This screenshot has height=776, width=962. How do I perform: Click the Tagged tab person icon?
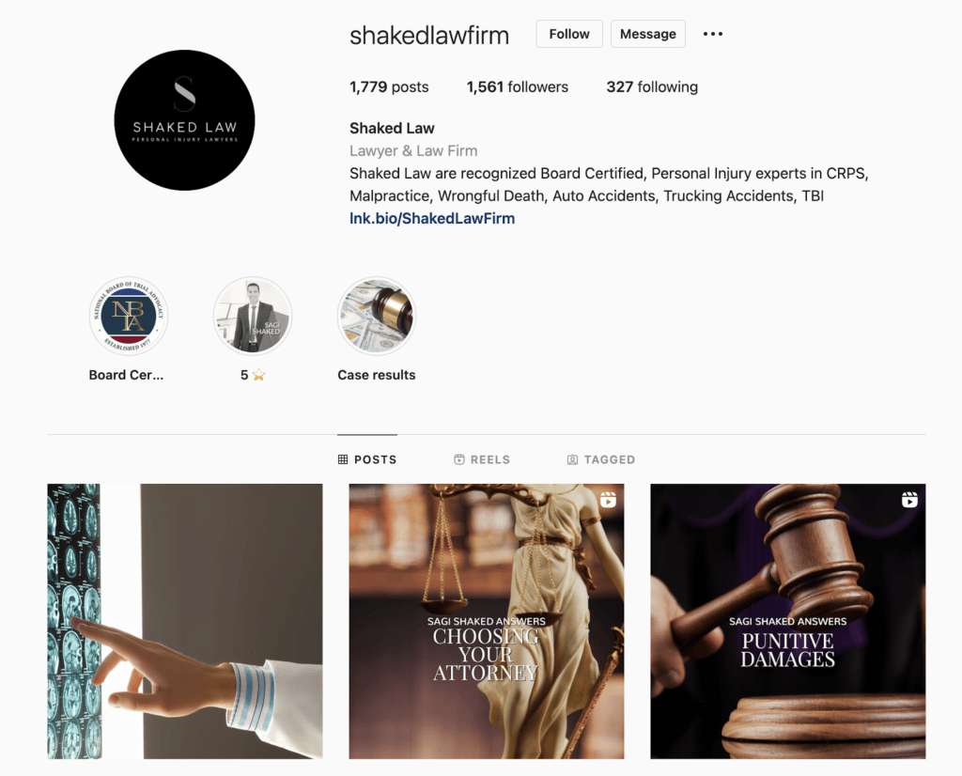coord(572,459)
